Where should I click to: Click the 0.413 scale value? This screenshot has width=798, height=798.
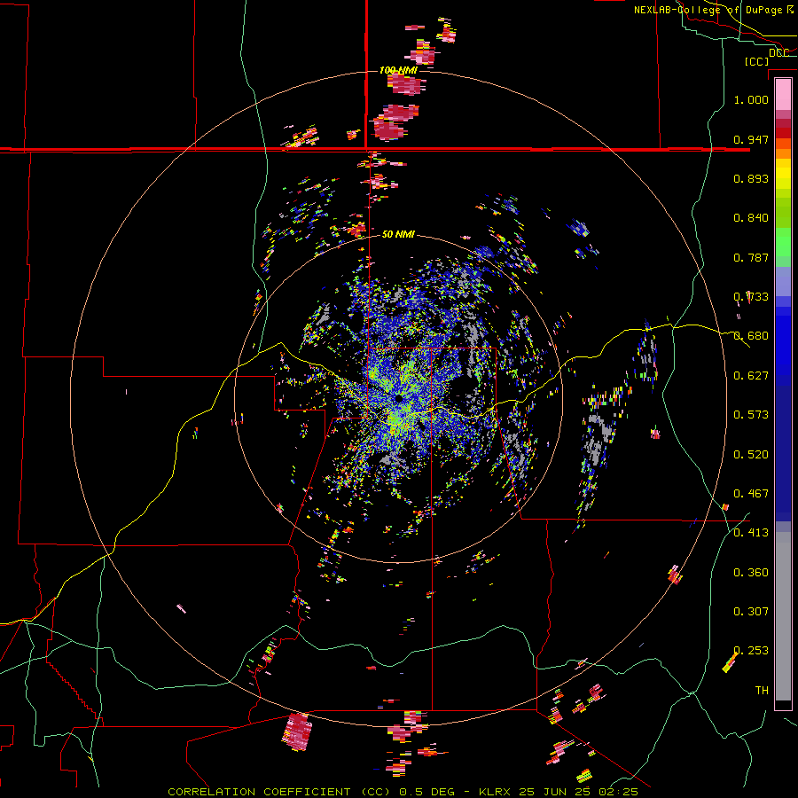click(x=751, y=533)
